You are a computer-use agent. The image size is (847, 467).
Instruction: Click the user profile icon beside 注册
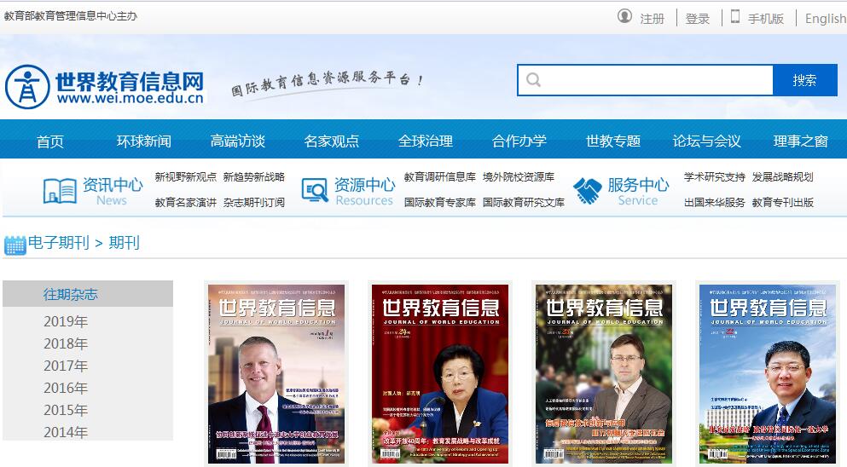click(x=624, y=17)
